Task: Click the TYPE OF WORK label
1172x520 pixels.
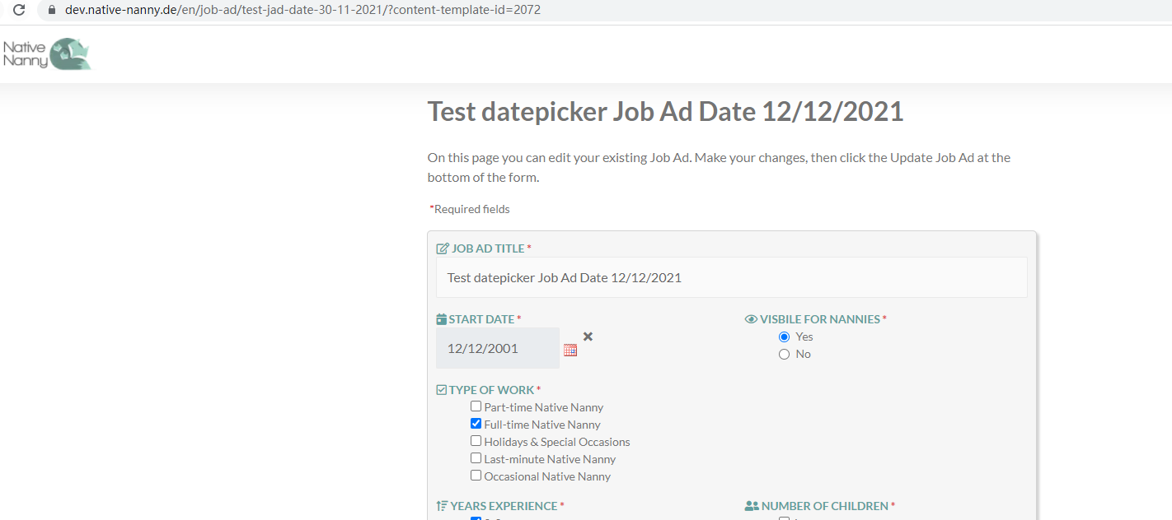Action: (x=492, y=390)
